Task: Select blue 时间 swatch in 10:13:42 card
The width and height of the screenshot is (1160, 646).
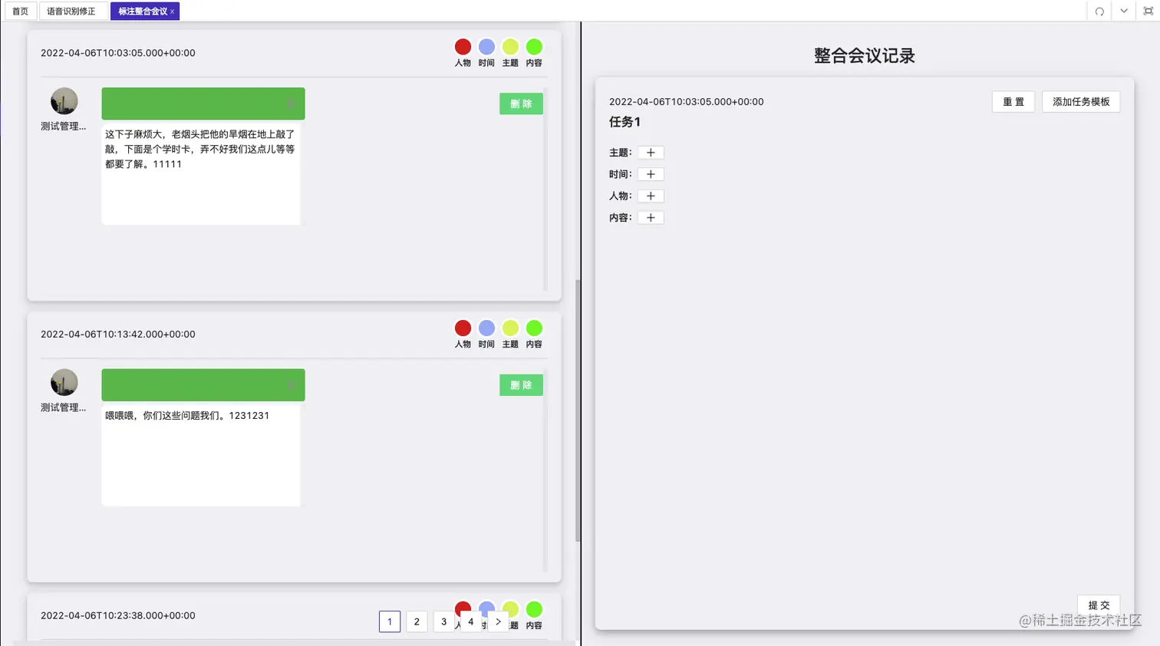Action: pos(486,328)
